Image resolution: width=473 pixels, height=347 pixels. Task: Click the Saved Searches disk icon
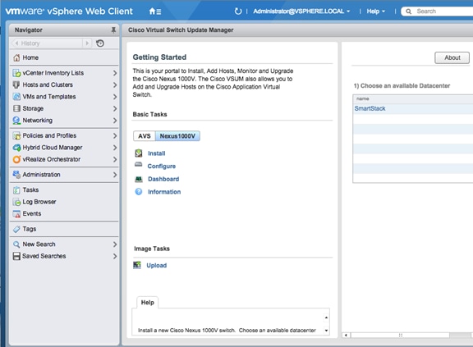(16, 256)
